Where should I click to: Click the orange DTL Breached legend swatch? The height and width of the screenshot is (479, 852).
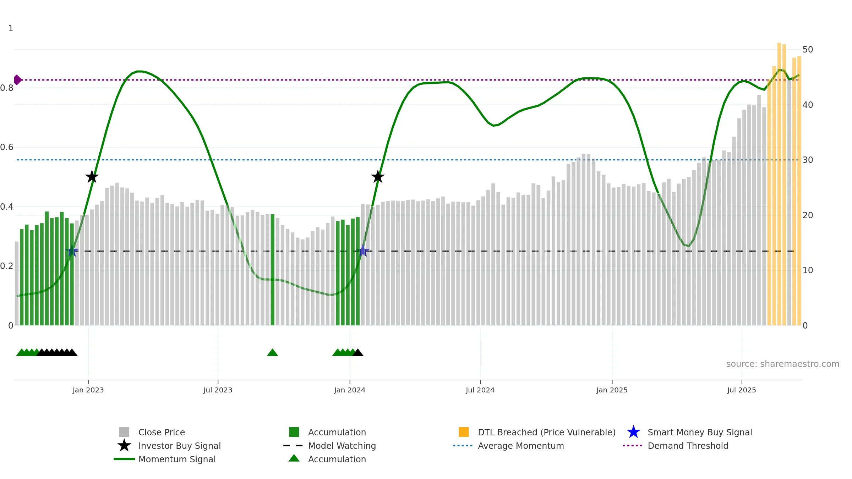click(464, 432)
